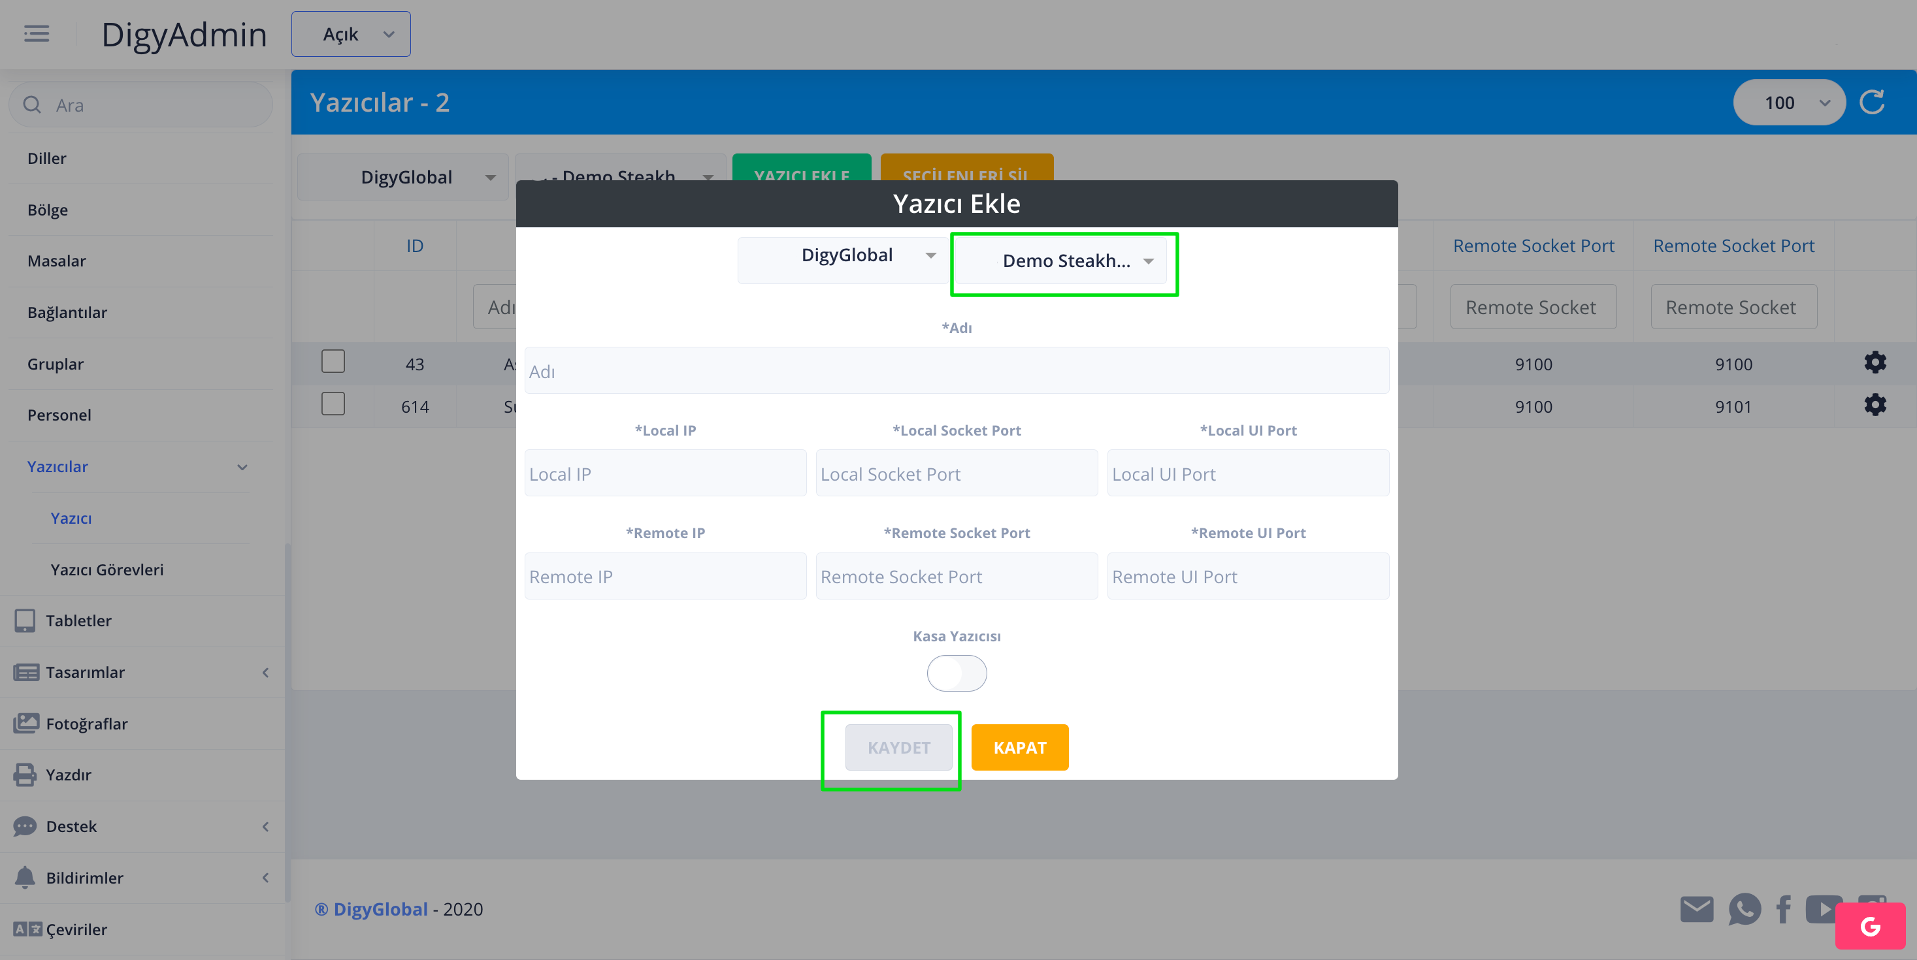Click the KAPAT button

(x=1019, y=747)
